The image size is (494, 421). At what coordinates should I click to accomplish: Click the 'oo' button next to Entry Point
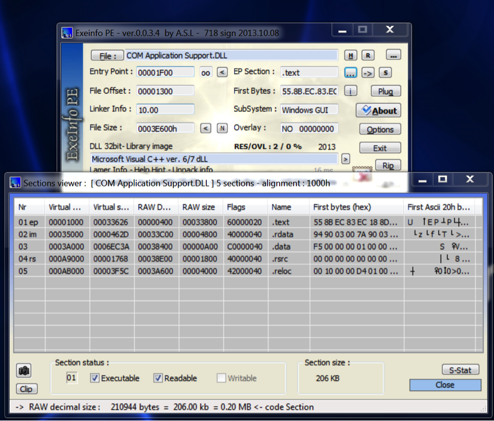[x=206, y=72]
